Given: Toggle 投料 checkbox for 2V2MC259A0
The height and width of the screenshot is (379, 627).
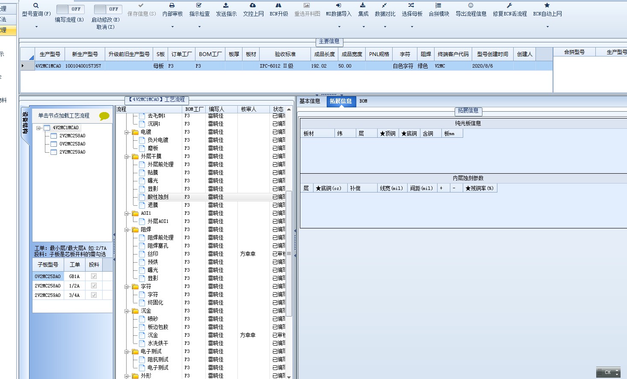Looking at the screenshot, I should click(94, 295).
